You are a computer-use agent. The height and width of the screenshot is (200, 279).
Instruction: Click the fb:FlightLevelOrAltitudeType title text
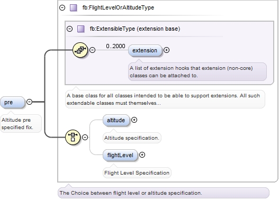point(118,7)
